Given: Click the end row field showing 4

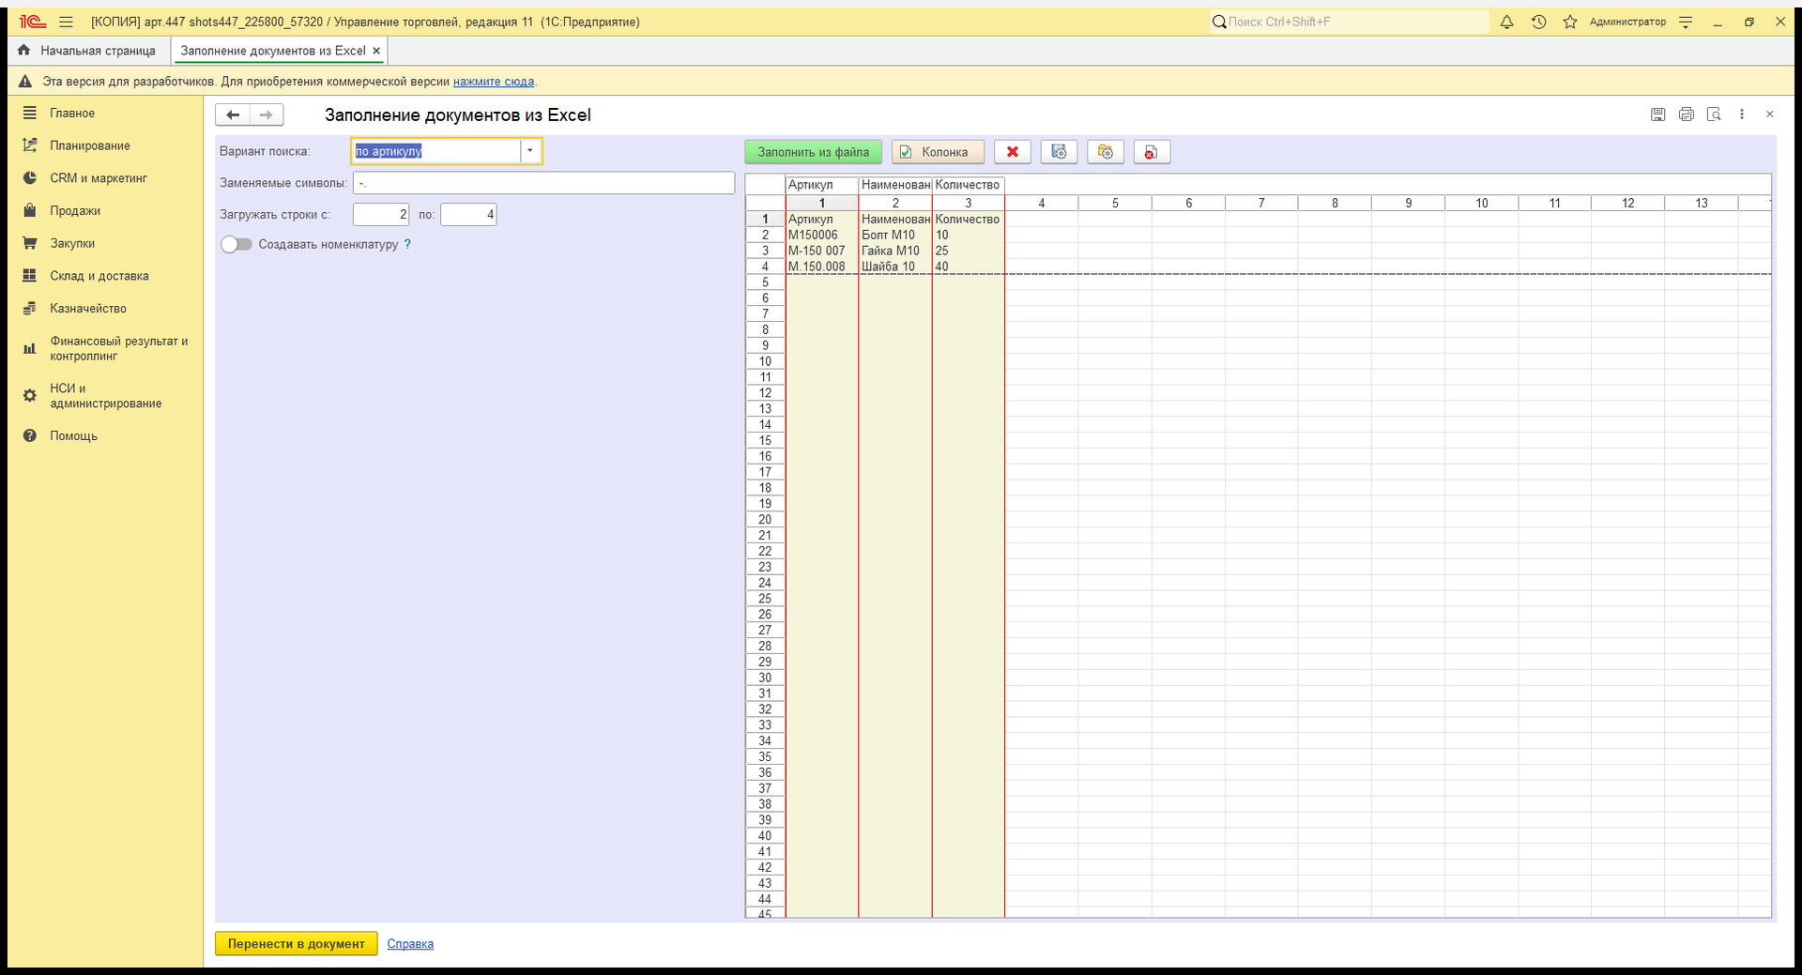Looking at the screenshot, I should 468,215.
